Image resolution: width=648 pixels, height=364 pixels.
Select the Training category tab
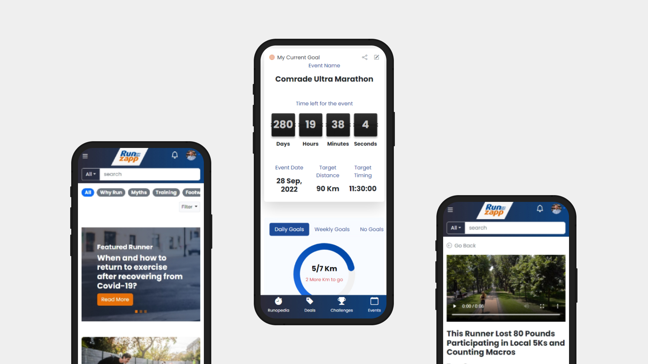166,192
